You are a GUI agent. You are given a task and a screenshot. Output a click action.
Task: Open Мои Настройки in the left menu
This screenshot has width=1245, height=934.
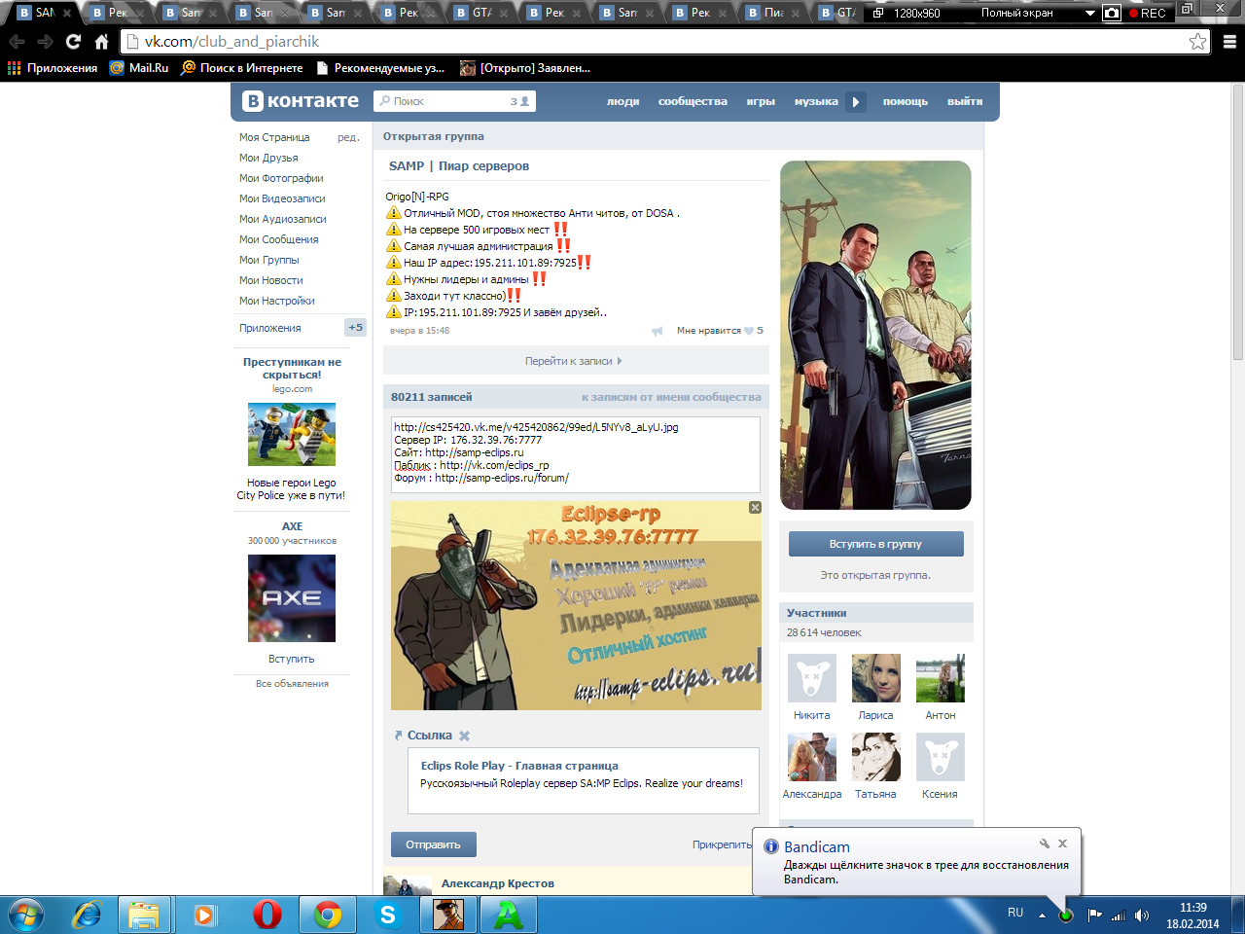(x=277, y=301)
